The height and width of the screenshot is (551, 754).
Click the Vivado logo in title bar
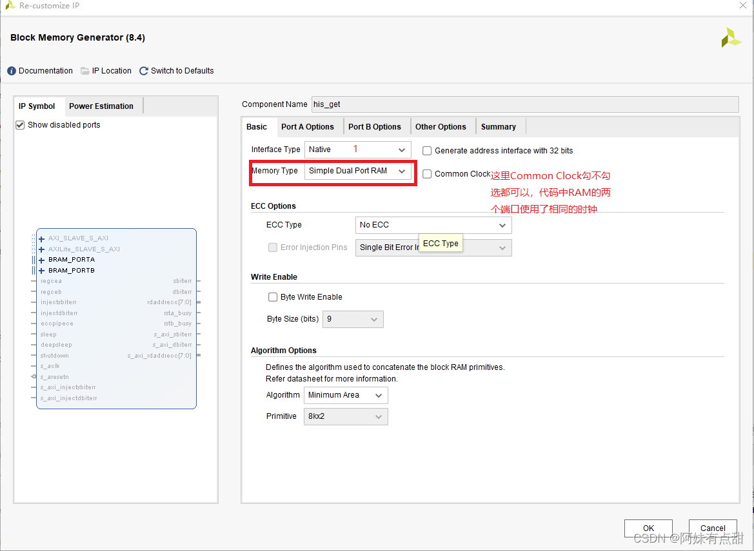coord(10,5)
